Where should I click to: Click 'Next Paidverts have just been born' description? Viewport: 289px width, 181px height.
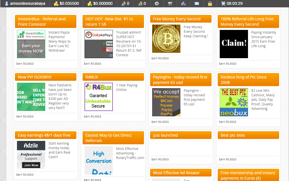pos(60,97)
